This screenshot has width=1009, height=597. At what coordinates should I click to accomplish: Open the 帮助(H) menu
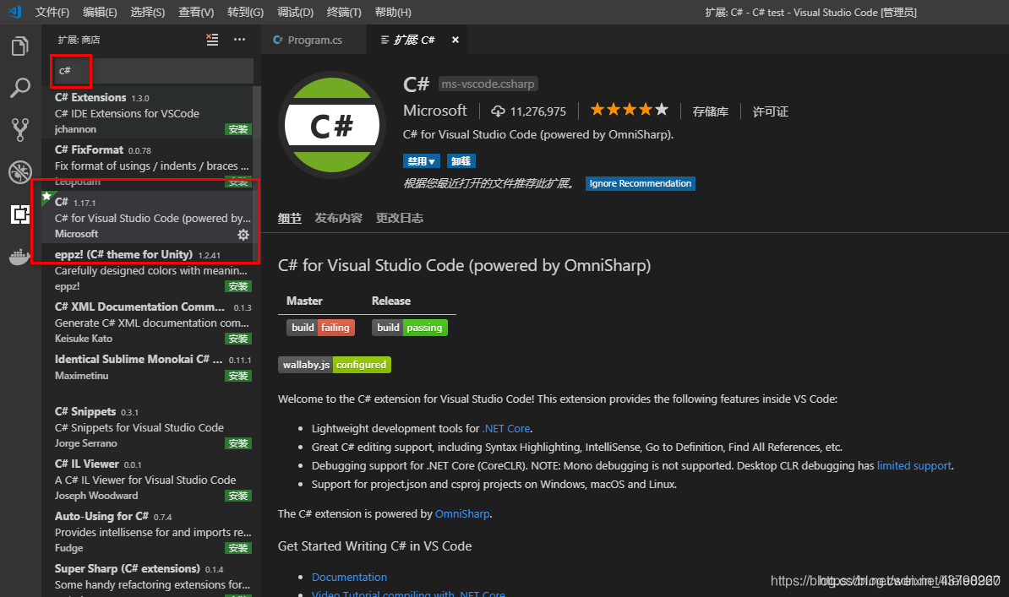pos(393,12)
